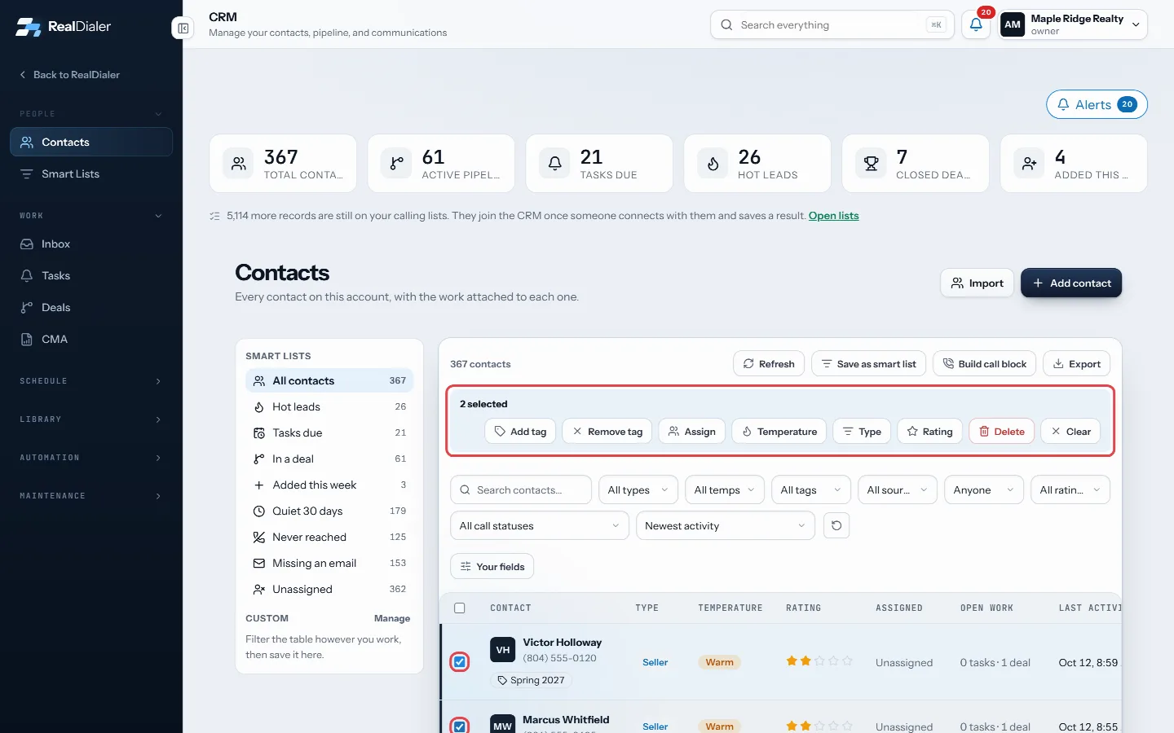The image size is (1174, 733).
Task: Click the Spring 2027 tag on Victor Holloway
Action: pos(531,680)
